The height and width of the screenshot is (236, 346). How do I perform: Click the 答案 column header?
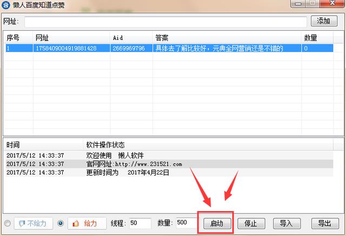pos(227,38)
